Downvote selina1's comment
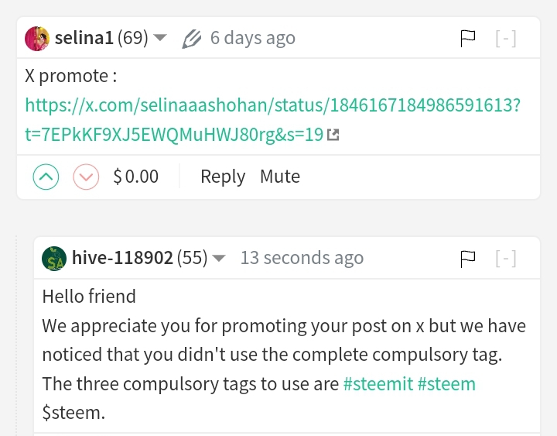The width and height of the screenshot is (557, 436). [x=86, y=177]
